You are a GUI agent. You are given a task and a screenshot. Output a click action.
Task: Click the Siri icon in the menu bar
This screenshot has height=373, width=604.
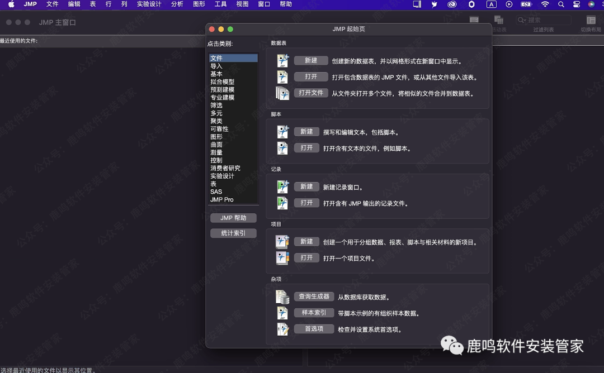[x=591, y=4]
